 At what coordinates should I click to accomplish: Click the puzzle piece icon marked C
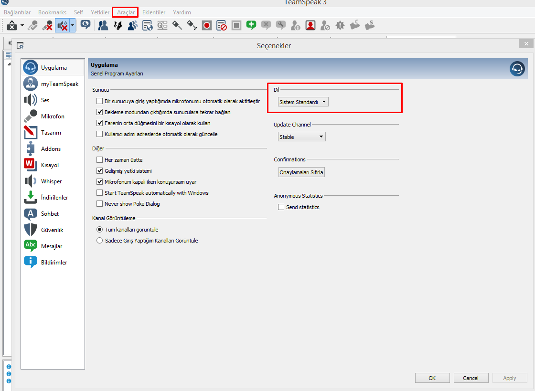[355, 25]
